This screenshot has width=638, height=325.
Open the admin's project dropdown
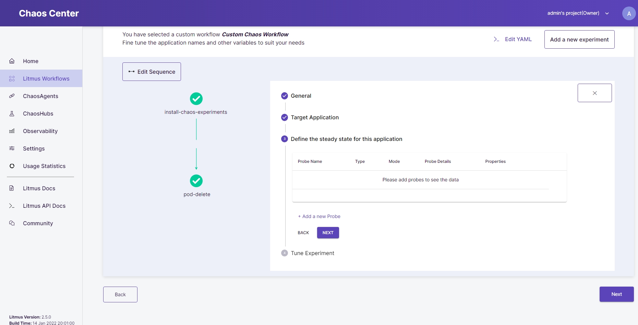pos(578,13)
